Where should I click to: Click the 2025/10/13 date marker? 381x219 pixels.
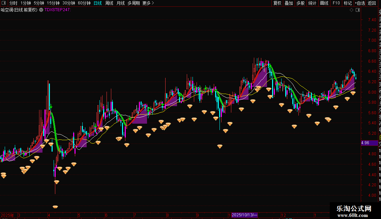pos(244,215)
